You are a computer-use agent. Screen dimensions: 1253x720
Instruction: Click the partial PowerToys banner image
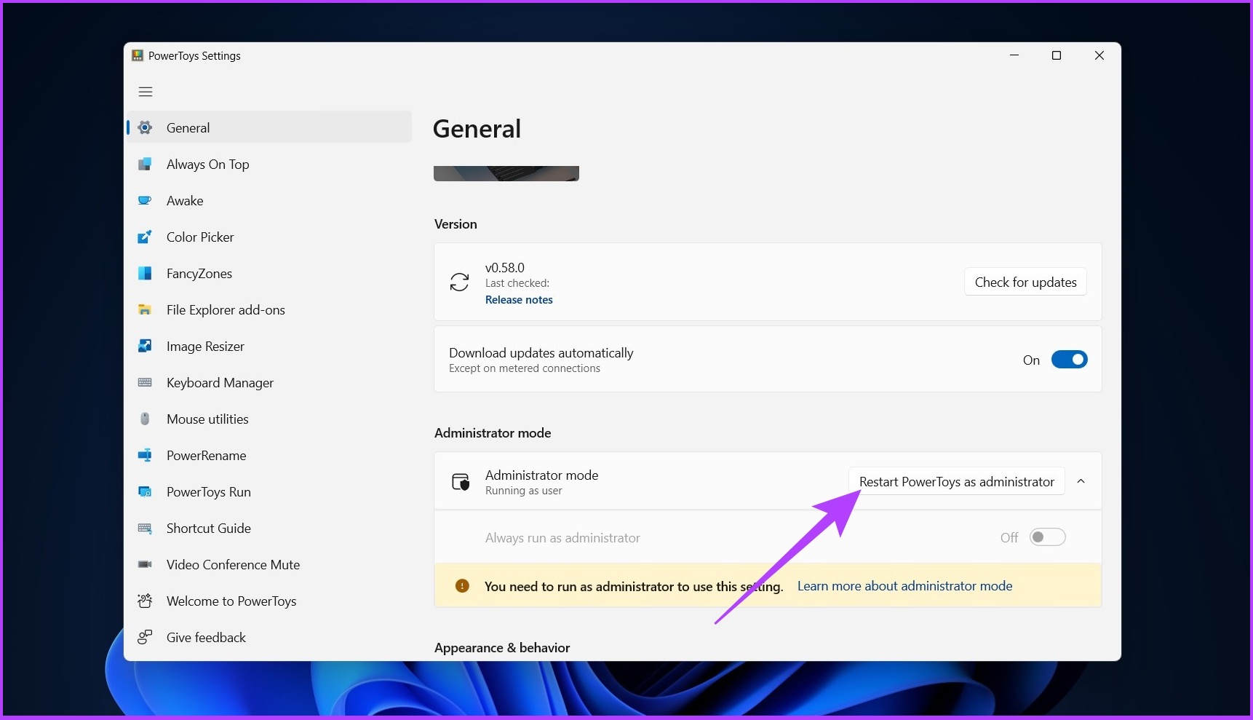pyautogui.click(x=506, y=173)
